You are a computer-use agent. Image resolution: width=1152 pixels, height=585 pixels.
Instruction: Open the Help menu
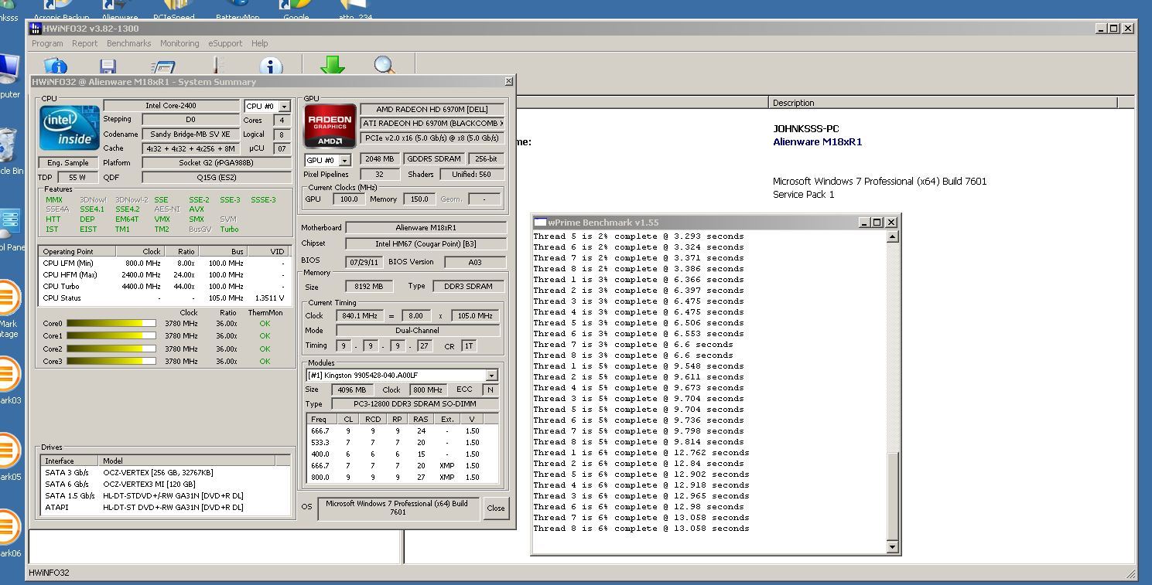[260, 43]
